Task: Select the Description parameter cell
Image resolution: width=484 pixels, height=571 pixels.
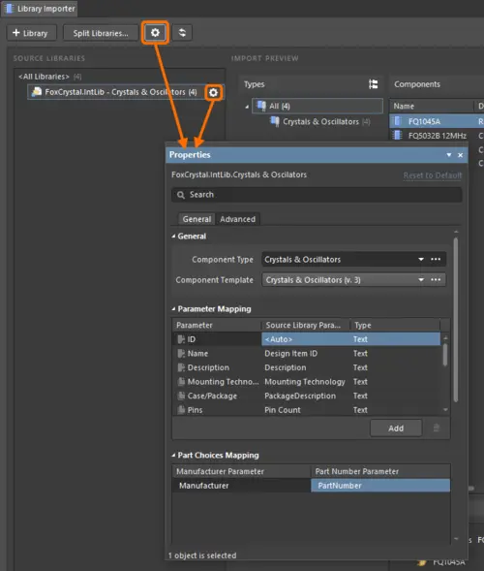Action: (x=217, y=367)
